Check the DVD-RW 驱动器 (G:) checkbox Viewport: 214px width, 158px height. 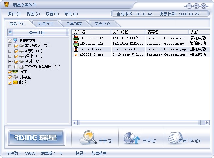tap(16, 67)
